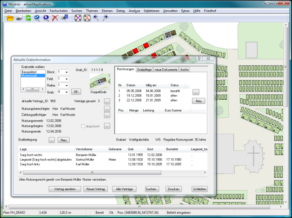This screenshot has height=218, width=292.
Task: Select Musterstadt in Grabstelle list
Action: click(x=33, y=76)
